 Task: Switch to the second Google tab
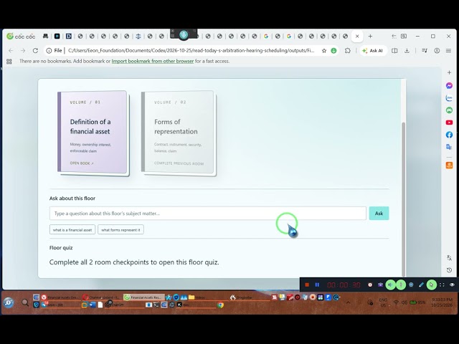point(289,37)
